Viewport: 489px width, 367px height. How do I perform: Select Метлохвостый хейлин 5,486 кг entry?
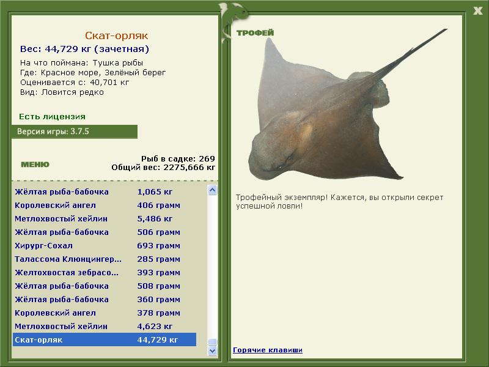(x=105, y=219)
